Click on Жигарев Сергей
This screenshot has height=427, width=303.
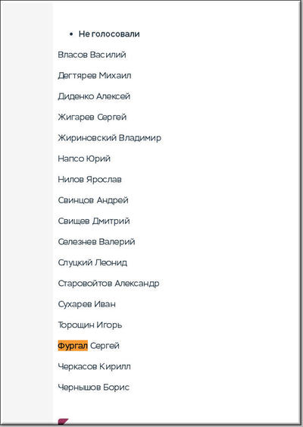(x=92, y=117)
